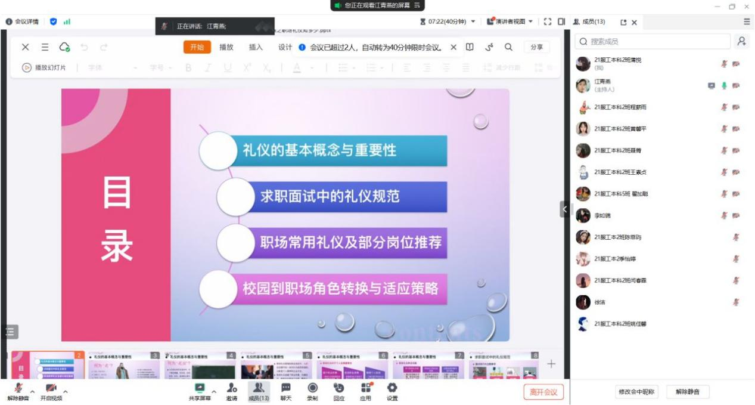The image size is (755, 405).
Task: Click the green network signal icon
Action: (67, 21)
